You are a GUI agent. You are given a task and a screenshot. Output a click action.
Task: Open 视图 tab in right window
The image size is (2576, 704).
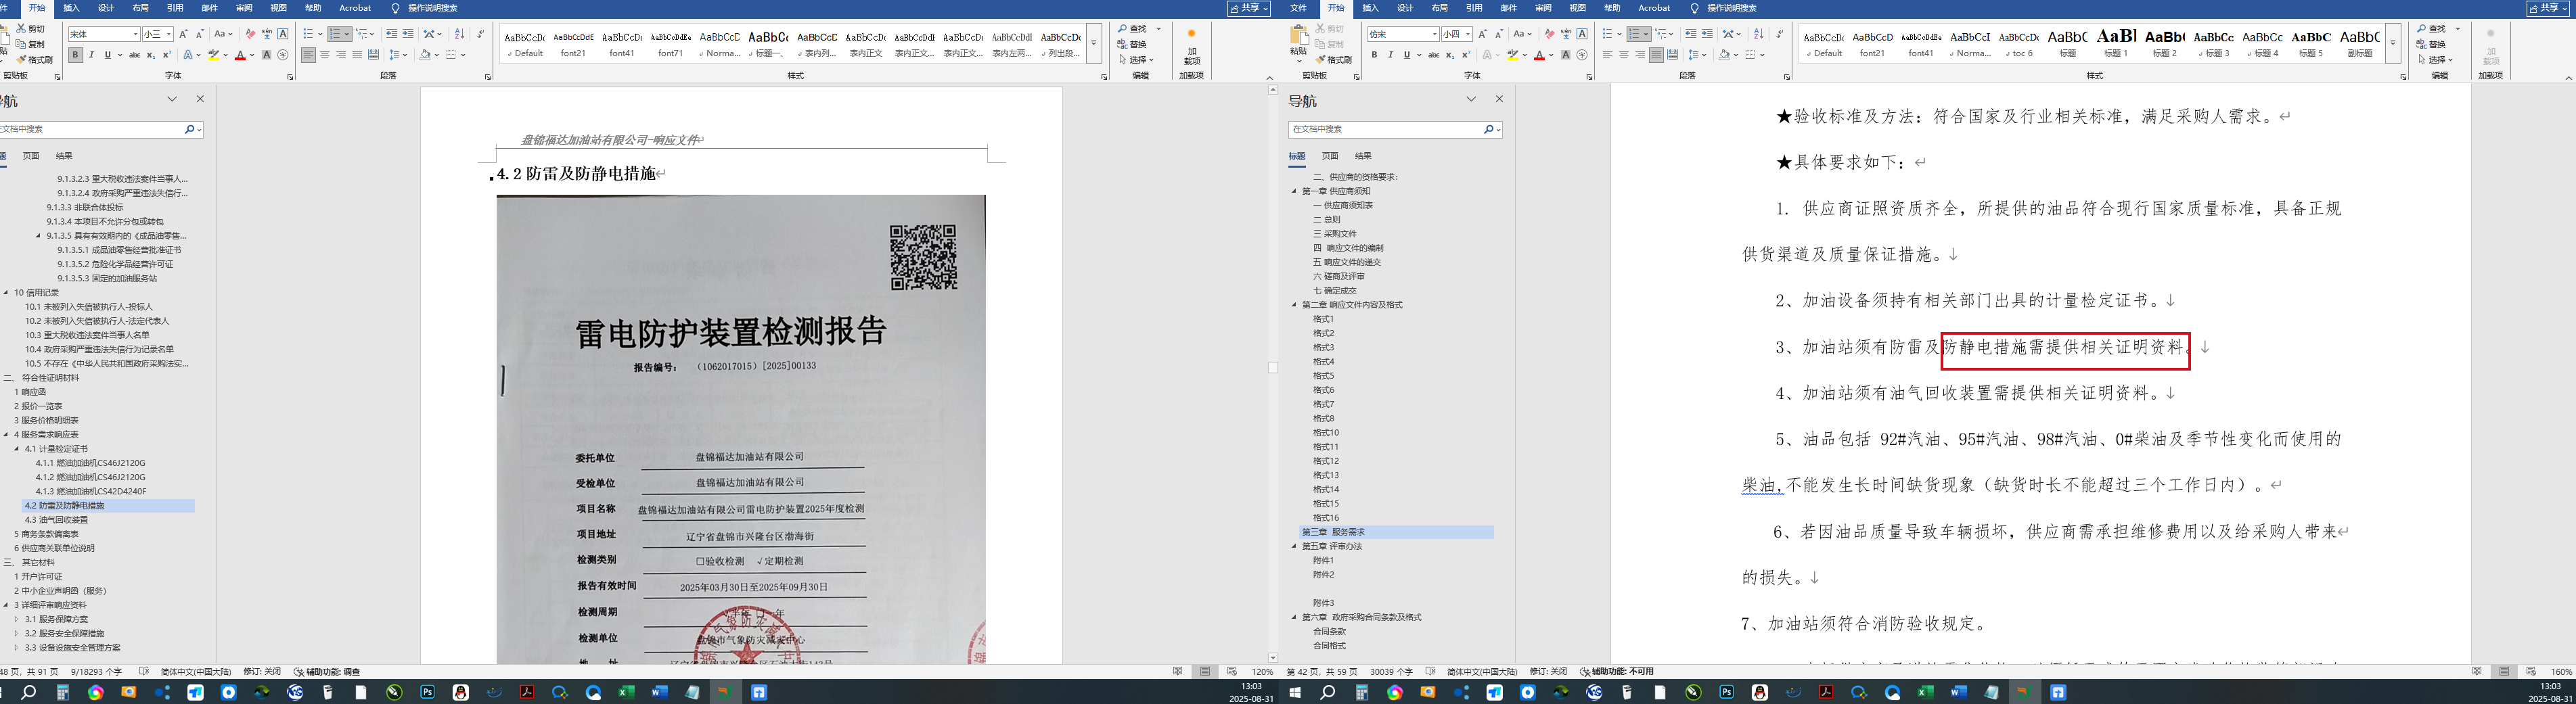click(x=1578, y=8)
